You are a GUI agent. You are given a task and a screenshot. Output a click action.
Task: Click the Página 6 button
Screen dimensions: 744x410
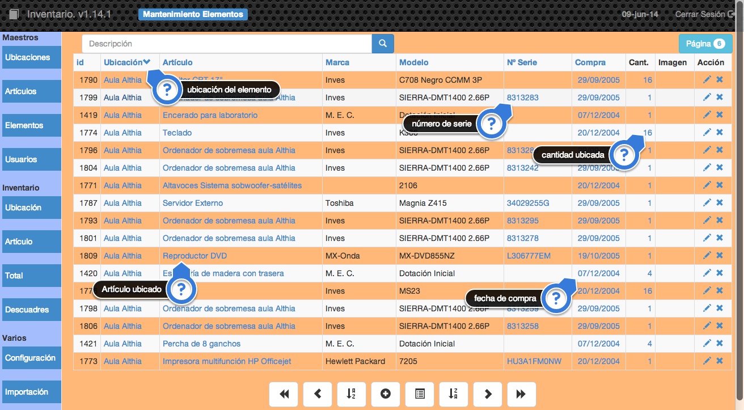(705, 44)
